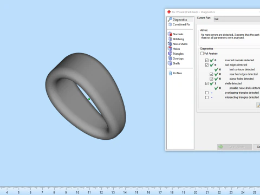Click the green arrow follow advice button
The height and width of the screenshot is (195, 260).
(235, 147)
